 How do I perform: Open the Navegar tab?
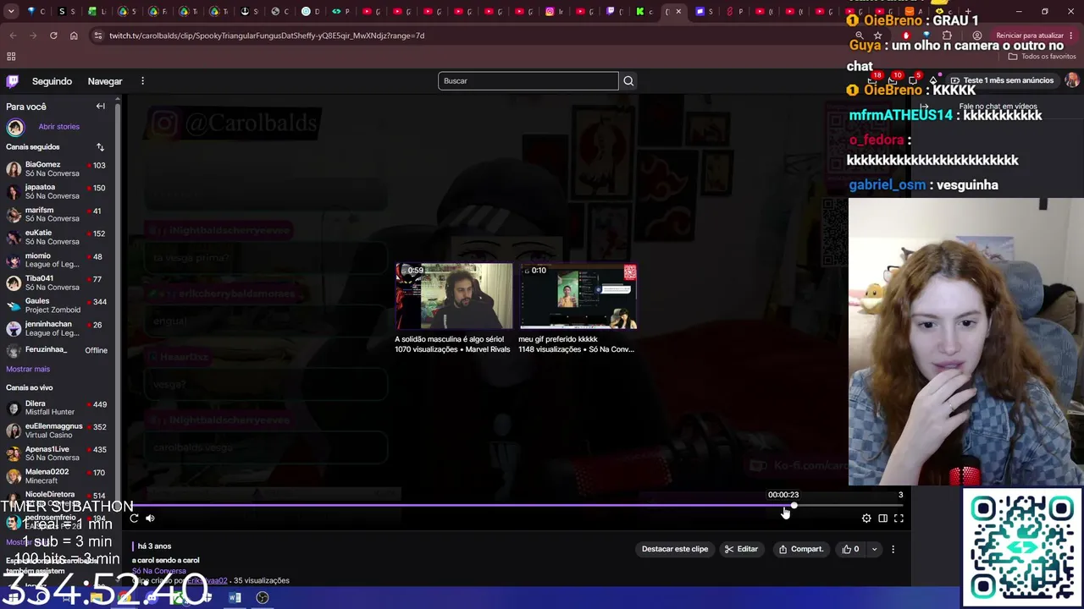click(105, 81)
